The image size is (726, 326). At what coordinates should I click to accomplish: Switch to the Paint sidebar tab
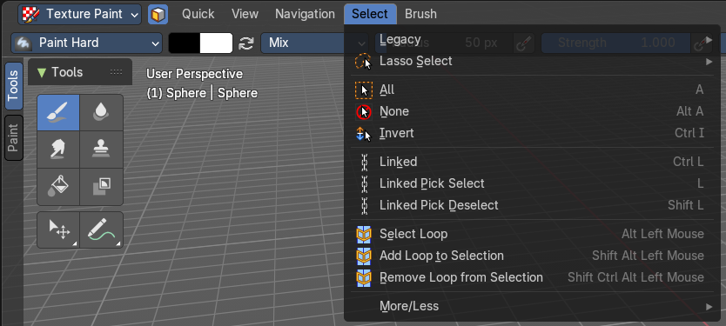pos(13,138)
